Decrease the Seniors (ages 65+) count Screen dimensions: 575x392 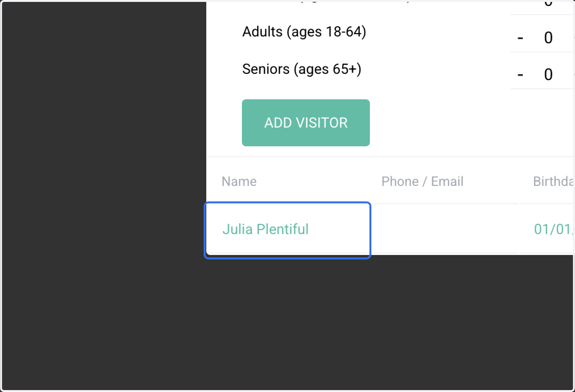(520, 75)
